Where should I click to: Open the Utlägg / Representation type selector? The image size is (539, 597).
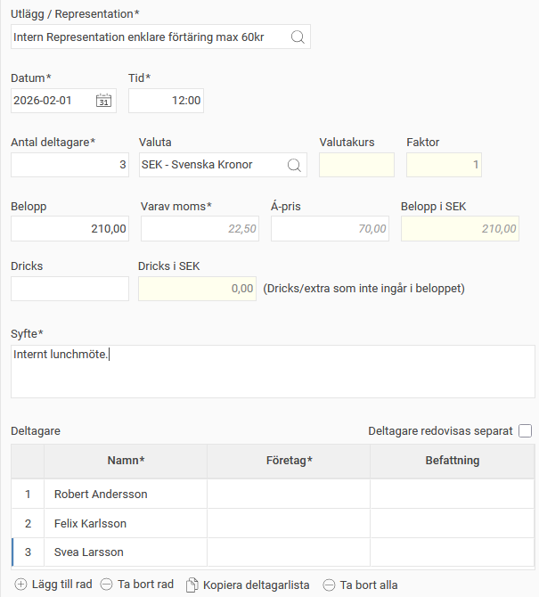147,37
